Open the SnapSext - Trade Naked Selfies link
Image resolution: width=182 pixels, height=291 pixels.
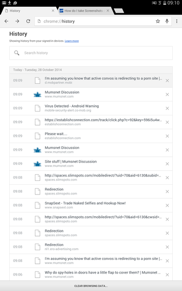click(85, 203)
